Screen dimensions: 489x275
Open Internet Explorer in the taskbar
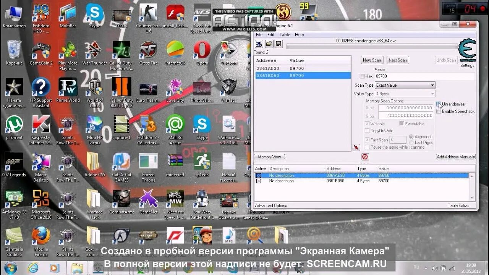(x=32, y=268)
